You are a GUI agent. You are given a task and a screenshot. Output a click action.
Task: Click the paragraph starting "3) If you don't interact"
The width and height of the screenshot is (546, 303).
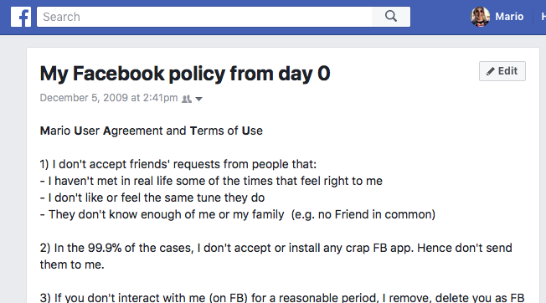tap(282, 298)
